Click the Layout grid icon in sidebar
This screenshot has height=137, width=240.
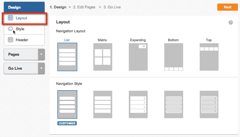tap(10, 18)
